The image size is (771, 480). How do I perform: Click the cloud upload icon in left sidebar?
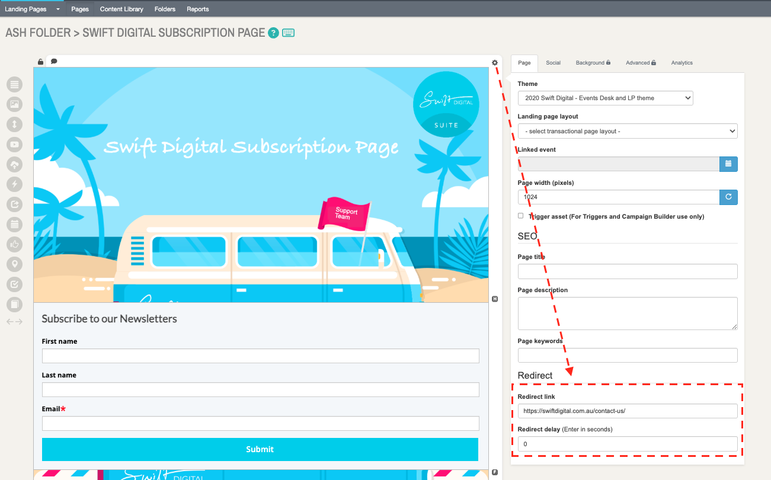pyautogui.click(x=14, y=165)
